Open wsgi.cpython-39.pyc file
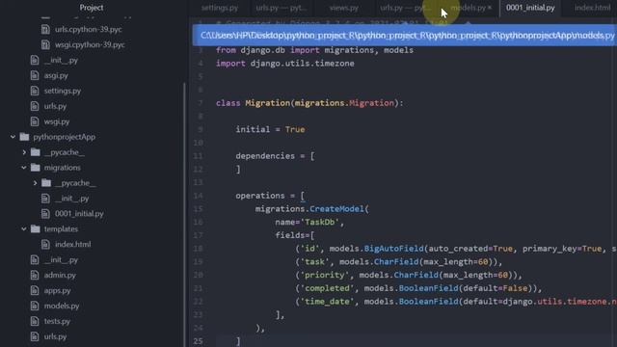617x347 pixels. (x=90, y=44)
